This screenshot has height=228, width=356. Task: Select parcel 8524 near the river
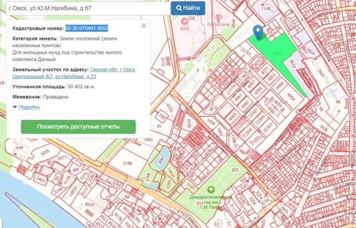90,204
